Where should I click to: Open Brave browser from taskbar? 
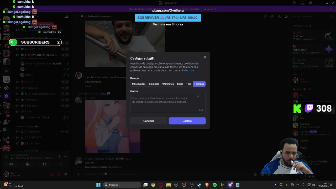207,185
